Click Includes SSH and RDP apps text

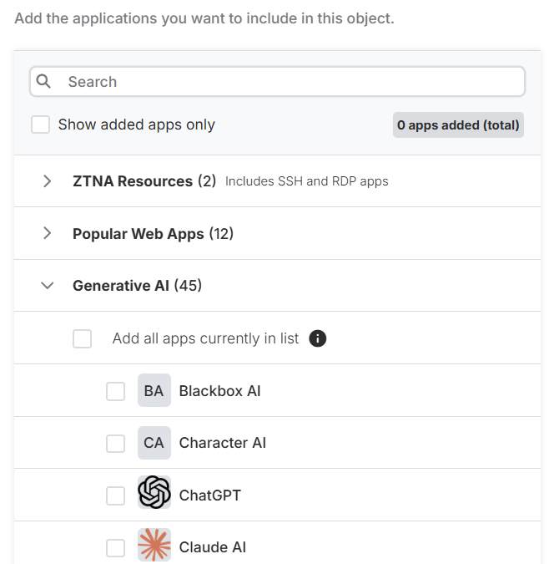[307, 181]
